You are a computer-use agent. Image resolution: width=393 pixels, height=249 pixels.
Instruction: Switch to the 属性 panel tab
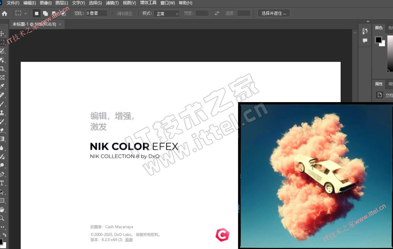(379, 84)
